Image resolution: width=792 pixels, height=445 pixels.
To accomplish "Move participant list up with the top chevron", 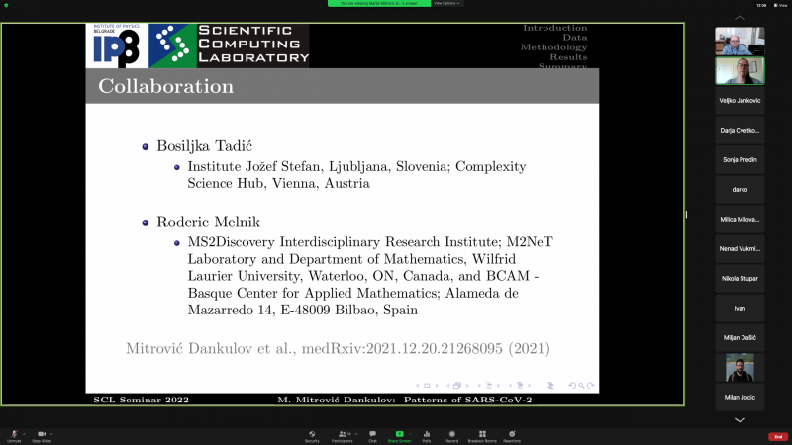I will pos(740,18).
